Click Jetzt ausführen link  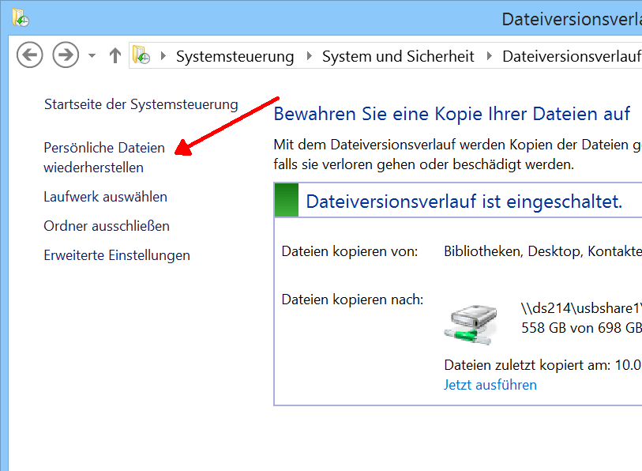pyautogui.click(x=490, y=385)
